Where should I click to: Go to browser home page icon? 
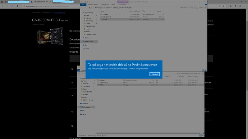[17, 6]
